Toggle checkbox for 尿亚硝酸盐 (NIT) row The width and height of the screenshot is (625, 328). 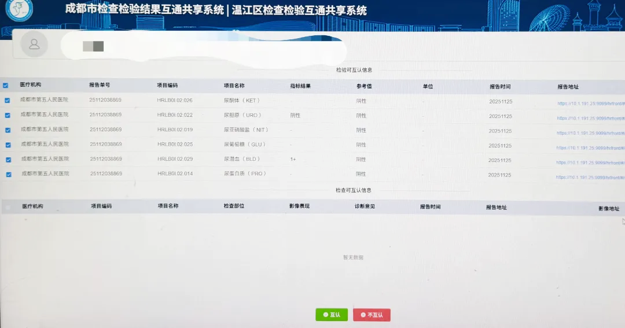coord(8,130)
